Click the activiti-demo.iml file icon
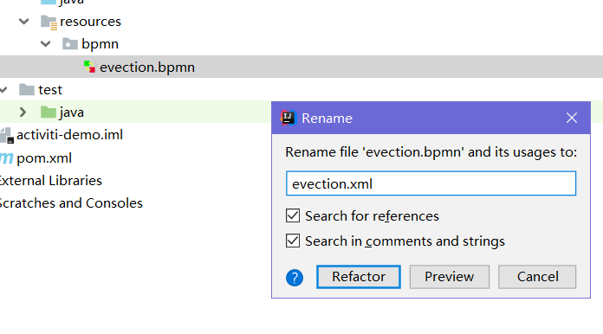603x334 pixels. click(x=7, y=135)
